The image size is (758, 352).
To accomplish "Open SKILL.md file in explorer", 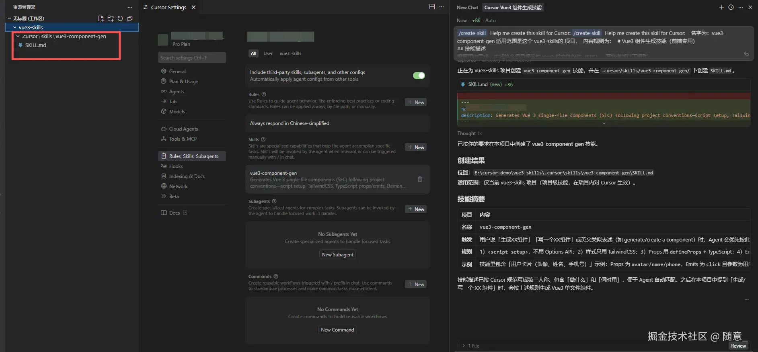I will tap(35, 45).
